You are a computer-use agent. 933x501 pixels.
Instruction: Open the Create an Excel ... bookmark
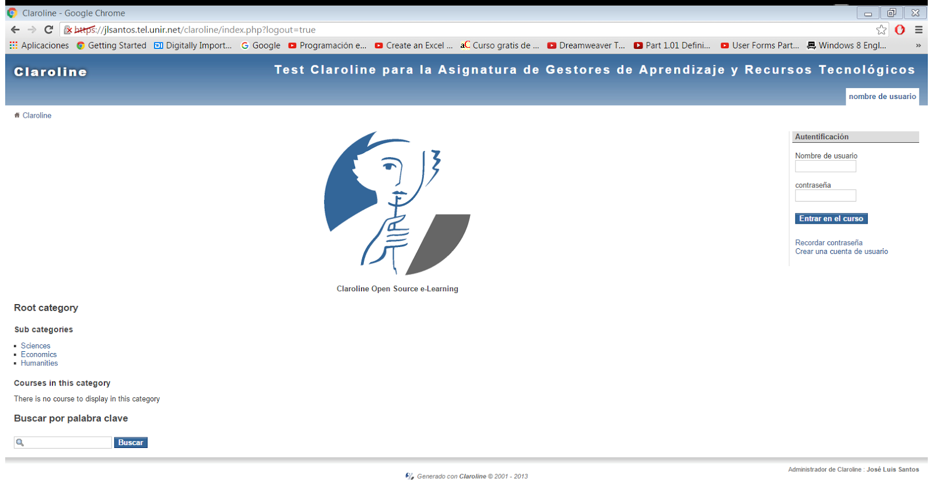(x=413, y=45)
